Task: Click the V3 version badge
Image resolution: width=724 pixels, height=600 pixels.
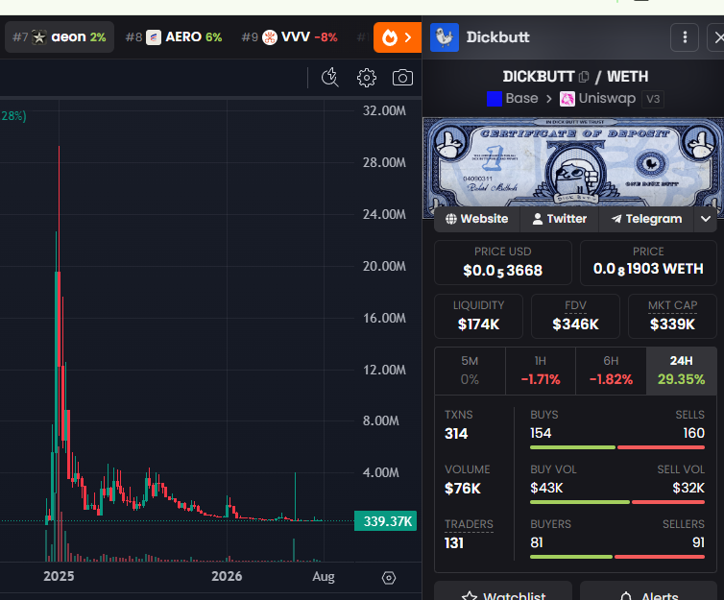Action: [x=653, y=99]
